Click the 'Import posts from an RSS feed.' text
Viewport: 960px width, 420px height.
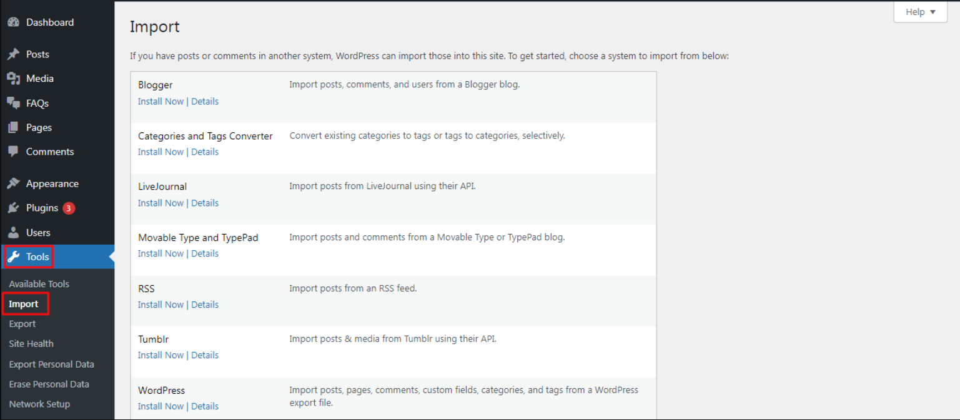(x=353, y=288)
